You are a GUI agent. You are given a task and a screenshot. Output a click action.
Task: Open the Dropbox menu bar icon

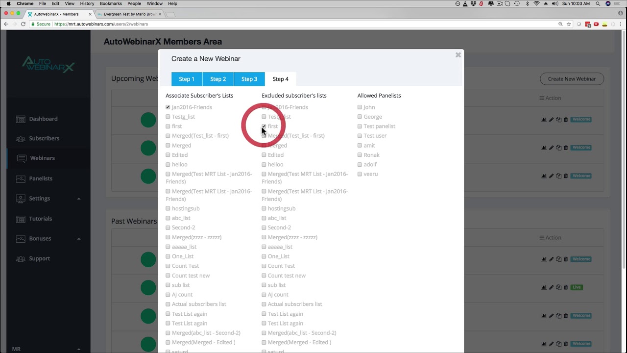pyautogui.click(x=473, y=3)
